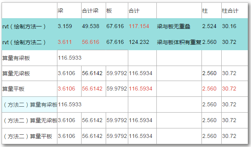The image size is (251, 147).
Task: Select the（方法二）算量有梁板 row label
Action: [30, 105]
